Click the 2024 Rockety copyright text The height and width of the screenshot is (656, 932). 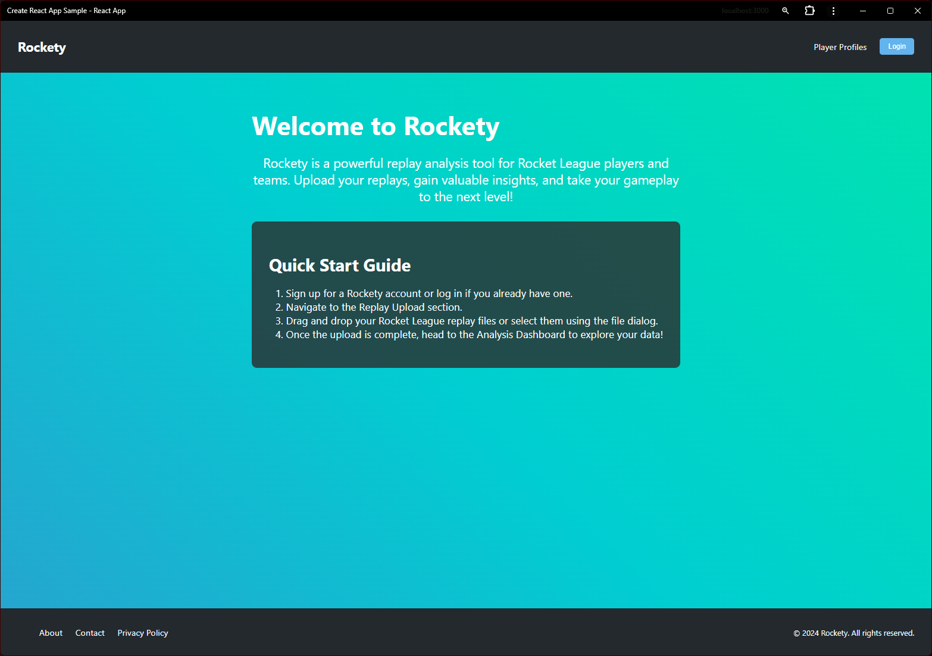coord(853,633)
